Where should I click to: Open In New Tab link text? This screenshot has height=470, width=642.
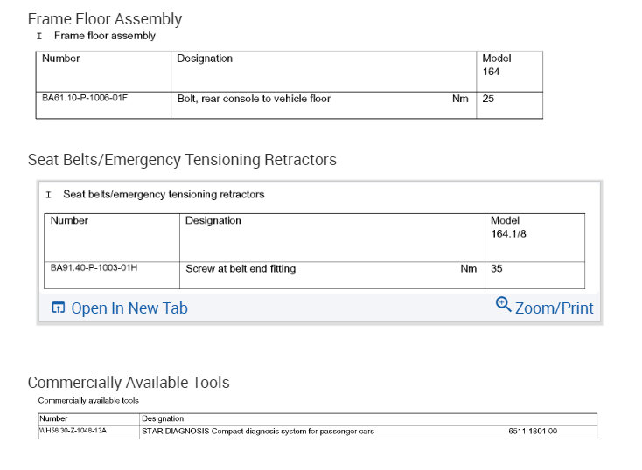129,308
